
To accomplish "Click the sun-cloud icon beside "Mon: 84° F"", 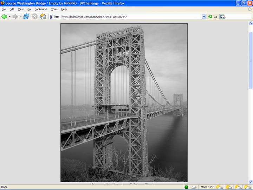I will click(x=219, y=187).
